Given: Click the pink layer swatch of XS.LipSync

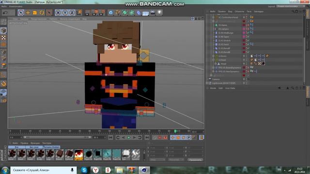Looking at the screenshot, I should coord(244,29).
